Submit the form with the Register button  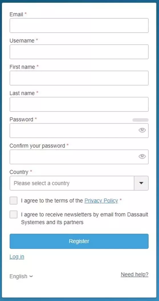pyautogui.click(x=79, y=241)
